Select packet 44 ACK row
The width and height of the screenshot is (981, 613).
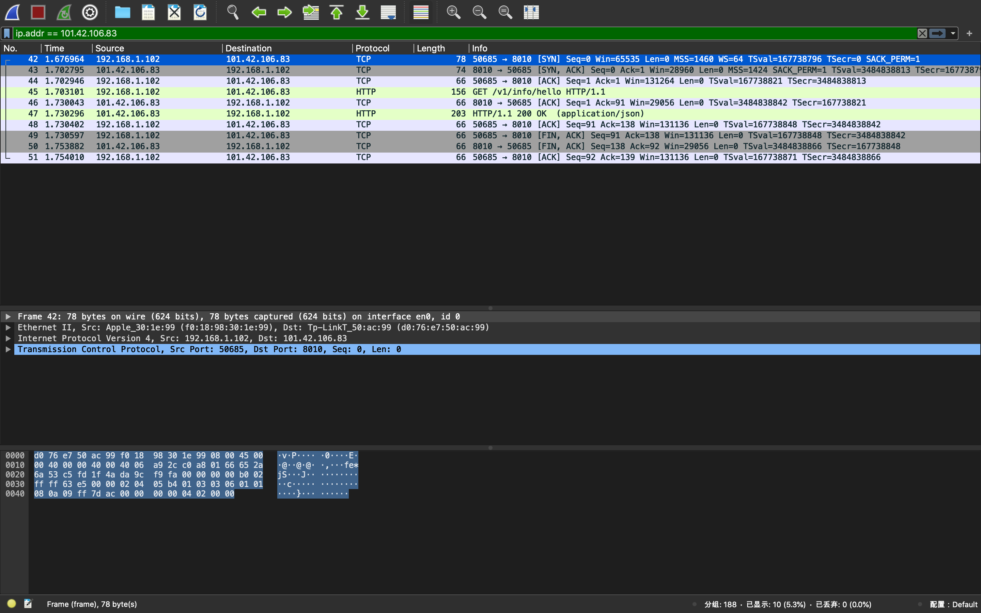click(490, 81)
